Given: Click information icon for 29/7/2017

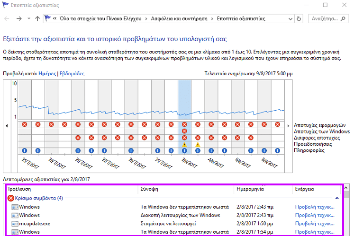Looking at the screenshot, I should click(x=131, y=150).
